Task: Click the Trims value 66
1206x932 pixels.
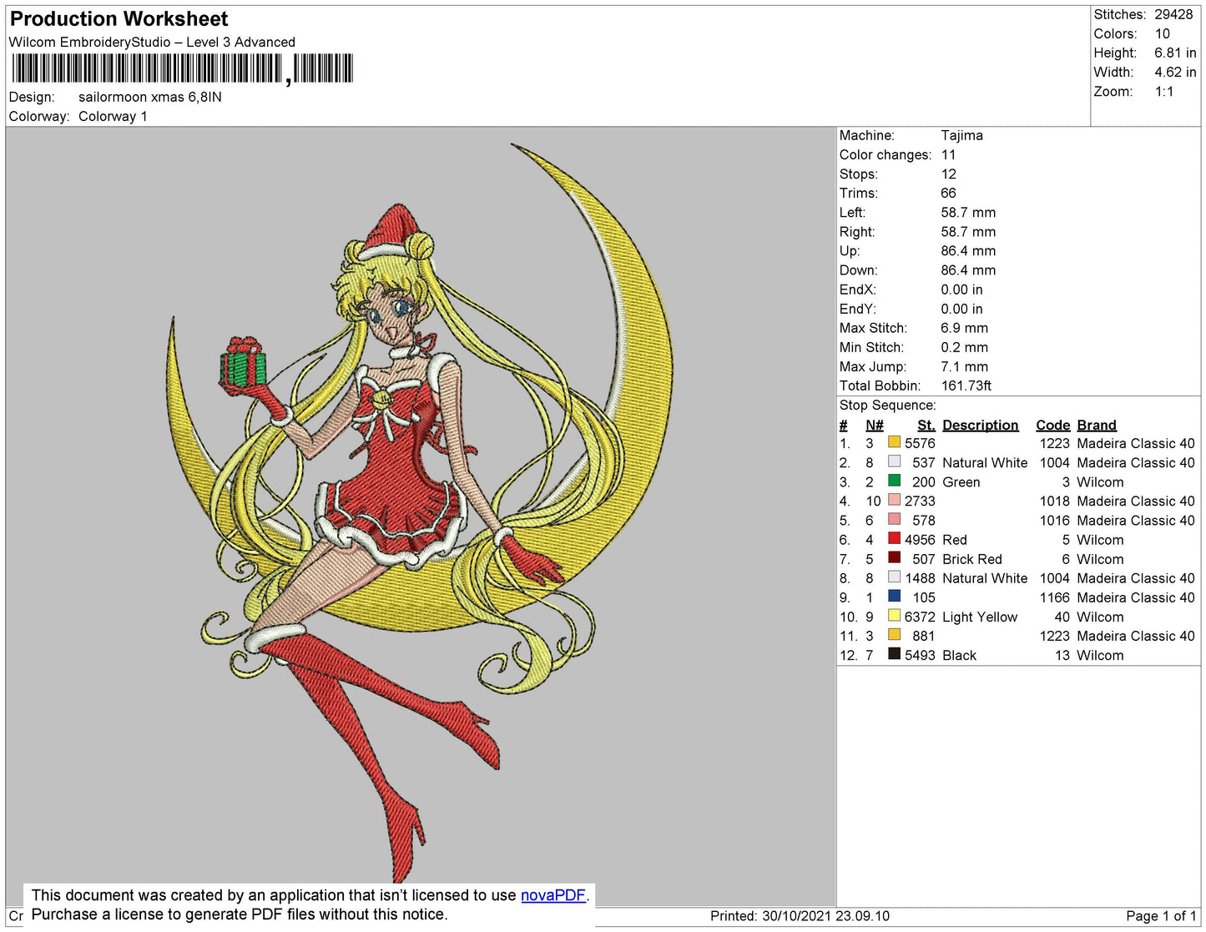Action: (948, 193)
